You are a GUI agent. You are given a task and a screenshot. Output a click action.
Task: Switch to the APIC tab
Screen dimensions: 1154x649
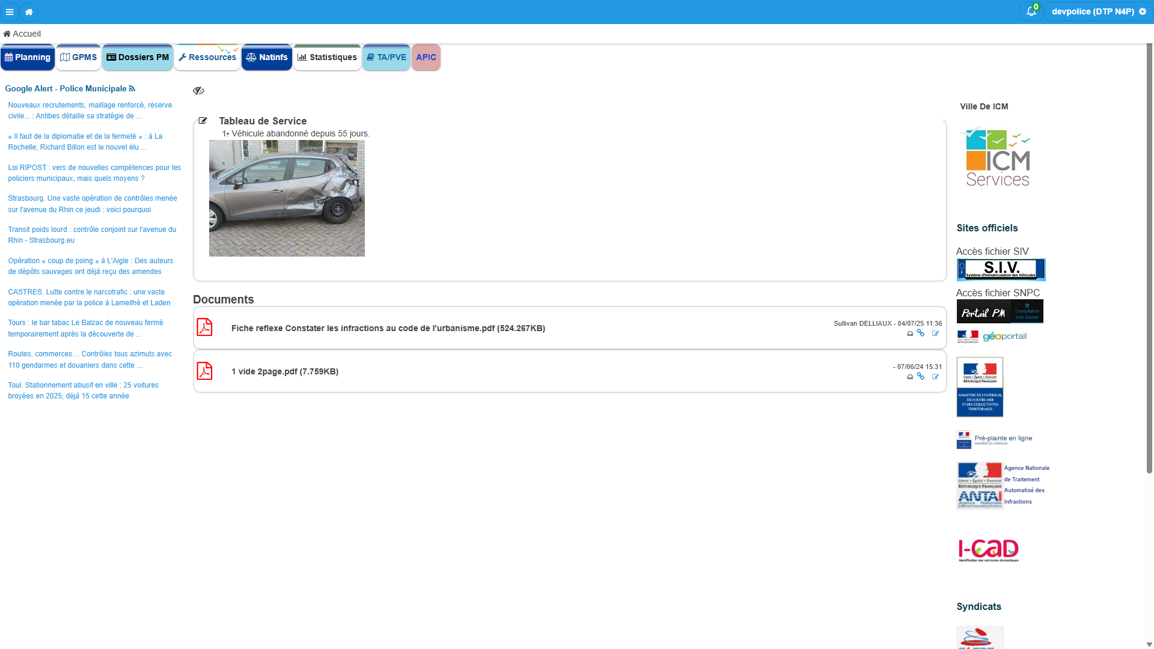tap(426, 57)
